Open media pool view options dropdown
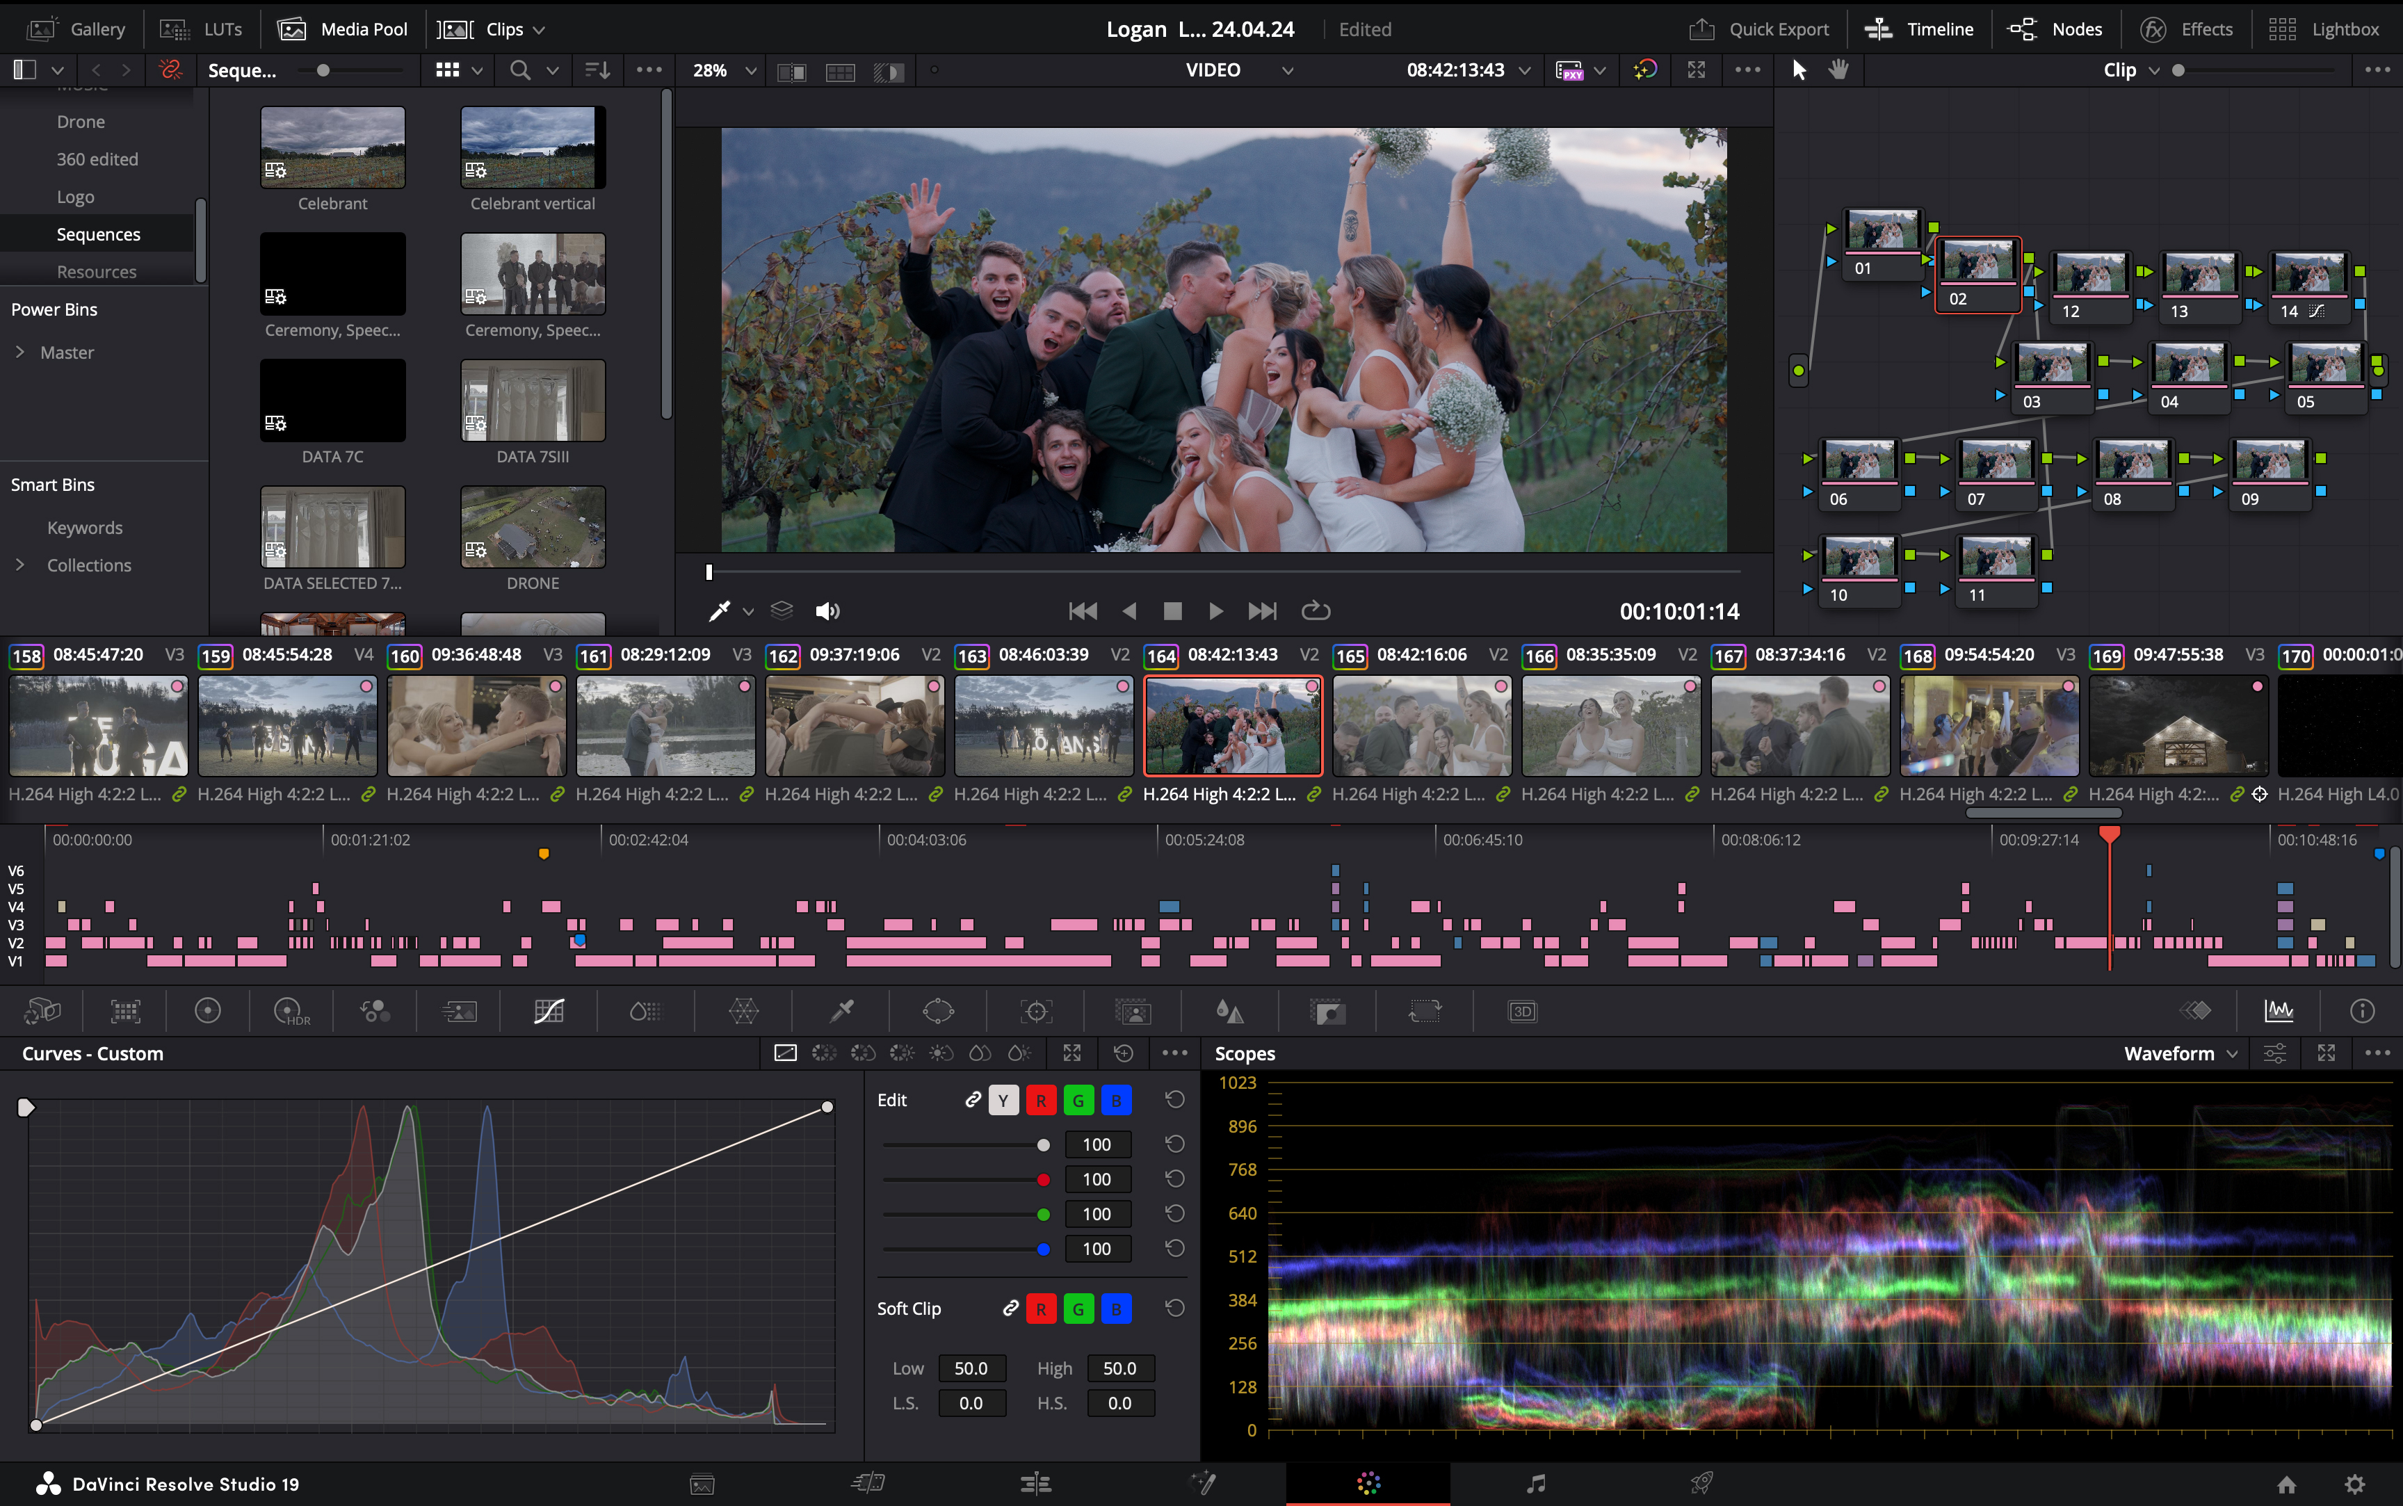This screenshot has height=1506, width=2403. pyautogui.click(x=477, y=71)
